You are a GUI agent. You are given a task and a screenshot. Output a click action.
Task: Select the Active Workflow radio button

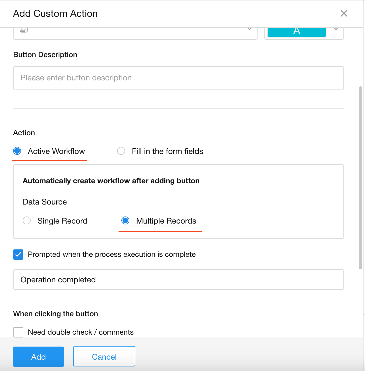click(x=17, y=151)
